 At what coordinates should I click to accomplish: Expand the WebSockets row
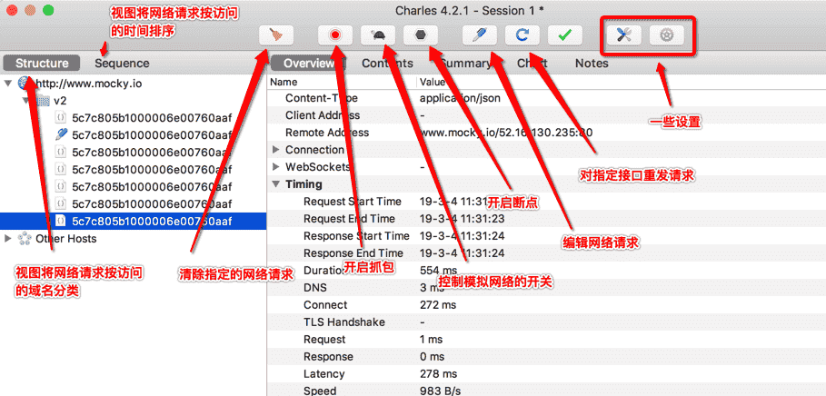[x=276, y=167]
